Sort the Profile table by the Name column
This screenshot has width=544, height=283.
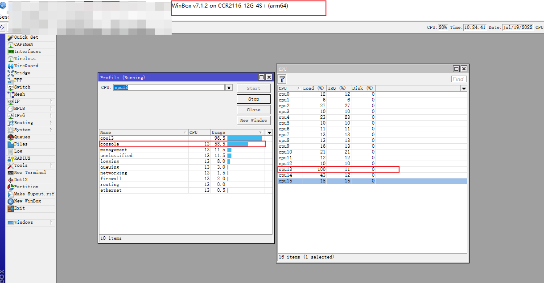click(x=144, y=133)
